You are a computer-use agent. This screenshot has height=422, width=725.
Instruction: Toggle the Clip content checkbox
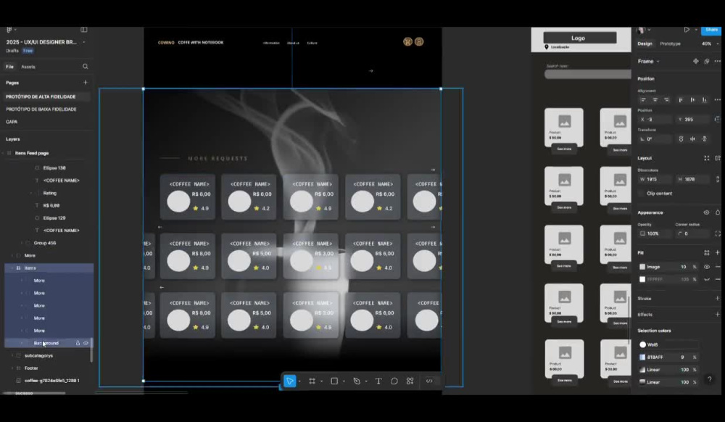pos(642,193)
